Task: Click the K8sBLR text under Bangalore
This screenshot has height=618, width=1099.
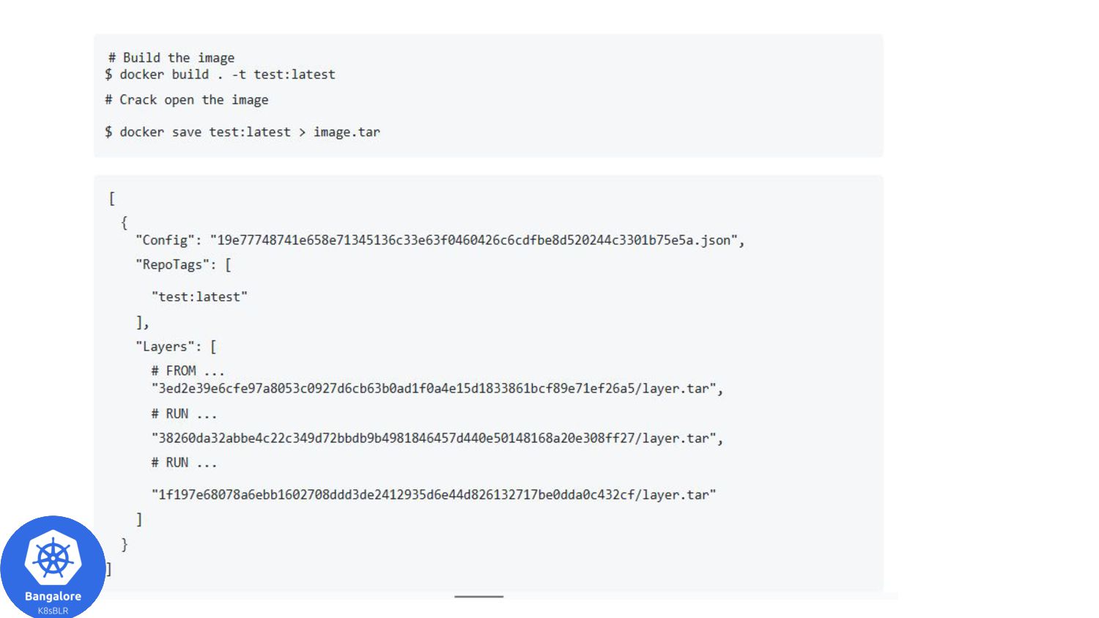Action: (x=53, y=611)
